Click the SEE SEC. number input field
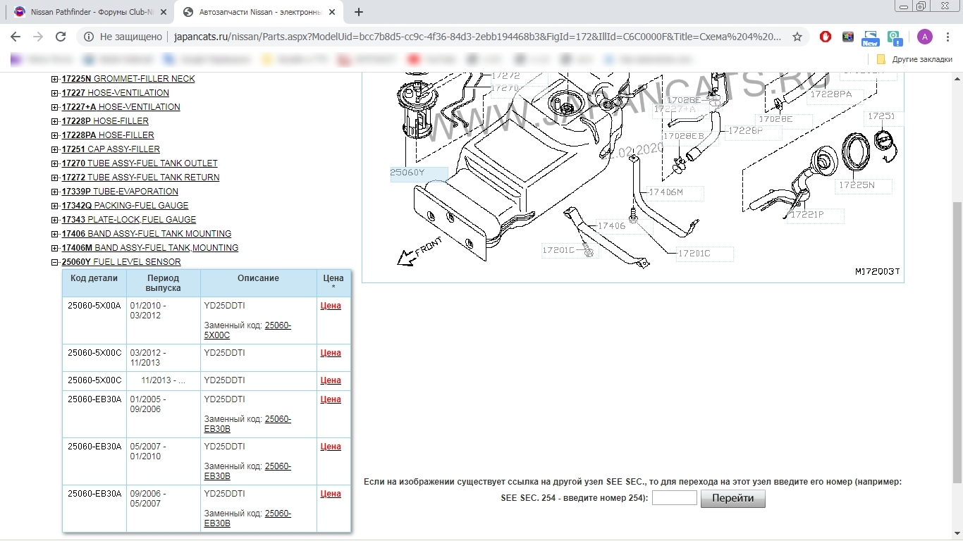 (x=675, y=498)
